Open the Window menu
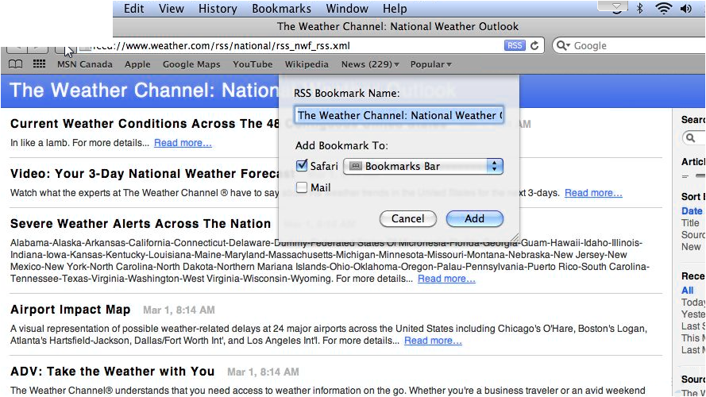 [347, 9]
